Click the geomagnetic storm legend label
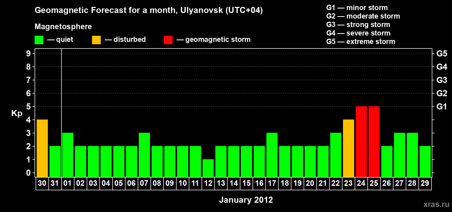Viewport: 452px width, 212px height. [218, 39]
